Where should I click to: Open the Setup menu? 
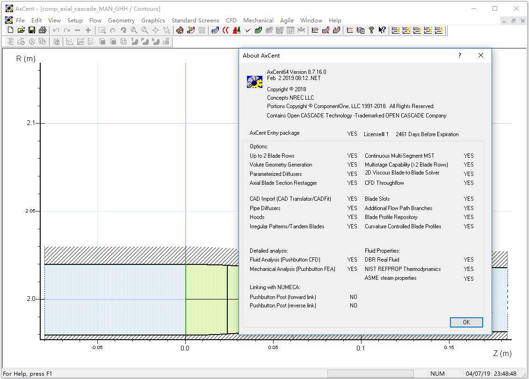click(75, 20)
